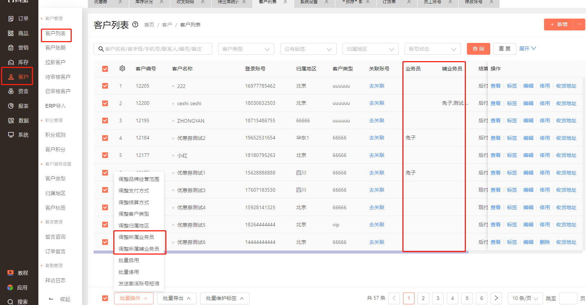
Task: Uncheck row ZHONGYAN checkbox
Action: (x=105, y=120)
